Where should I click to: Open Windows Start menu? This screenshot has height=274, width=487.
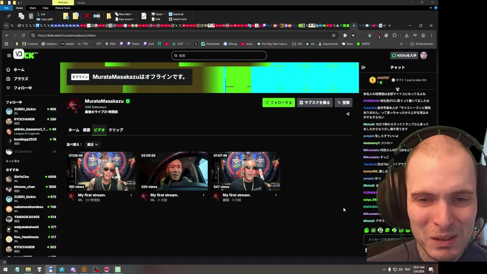tap(5, 269)
